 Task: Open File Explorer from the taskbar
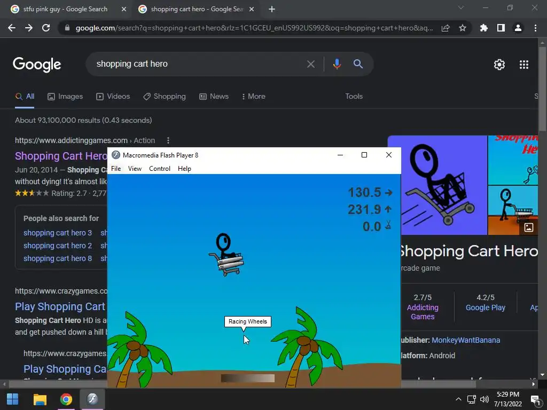tap(40, 399)
